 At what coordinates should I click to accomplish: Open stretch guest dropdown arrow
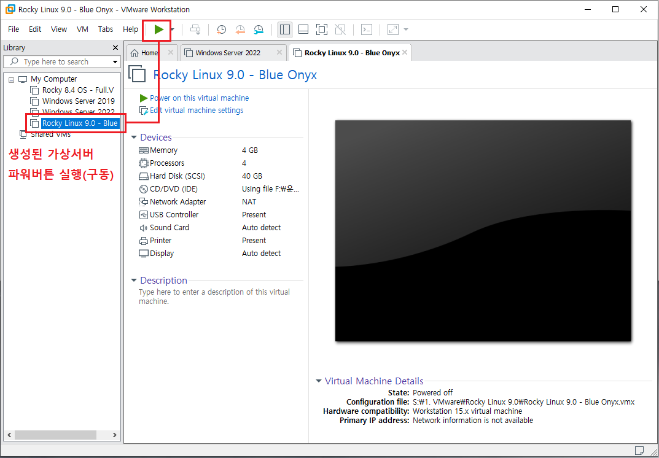(405, 29)
